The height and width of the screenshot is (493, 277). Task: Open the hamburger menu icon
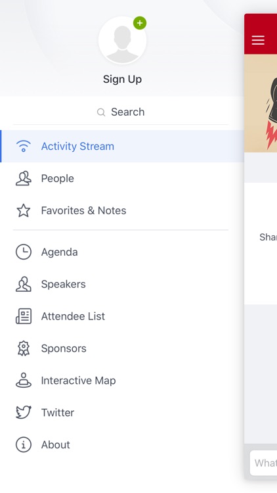(258, 40)
